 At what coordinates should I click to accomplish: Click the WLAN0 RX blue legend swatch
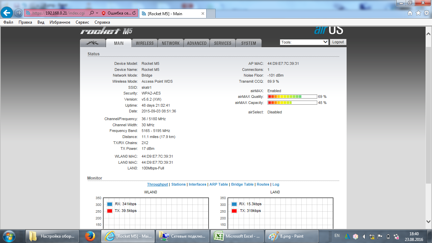pos(109,204)
